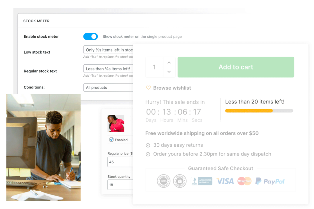Open the Browse wishlist link
Image resolution: width=314 pixels, height=209 pixels.
coord(172,88)
